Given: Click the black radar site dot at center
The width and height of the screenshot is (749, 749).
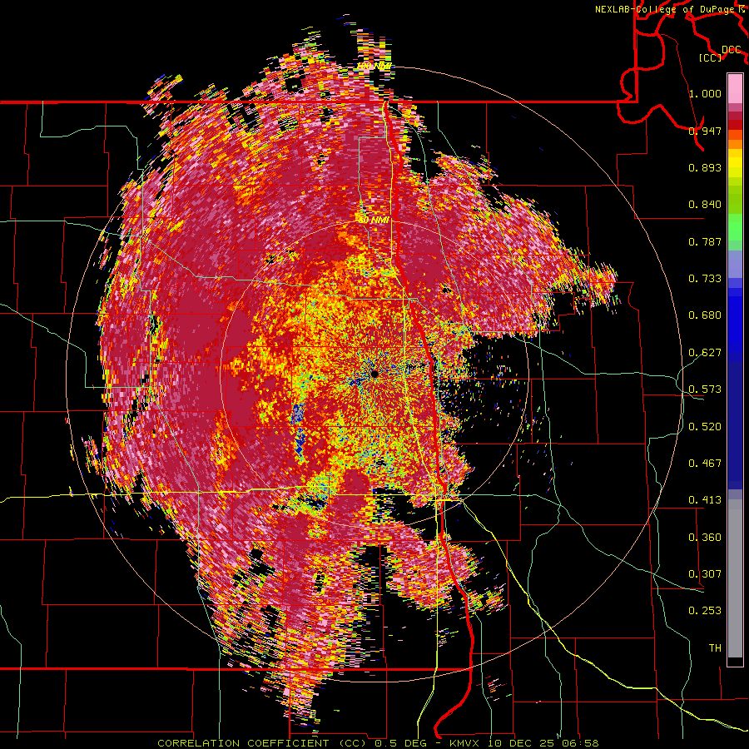Looking at the screenshot, I should coord(374,374).
